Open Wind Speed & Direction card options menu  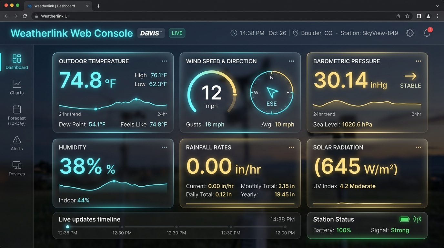291,61
